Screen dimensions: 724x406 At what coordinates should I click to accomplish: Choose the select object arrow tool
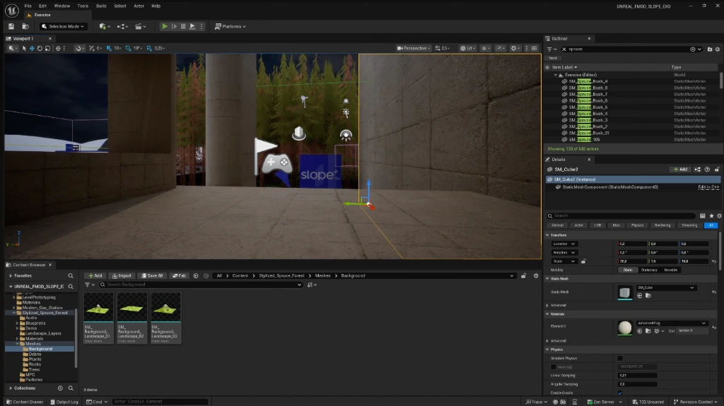[24, 48]
